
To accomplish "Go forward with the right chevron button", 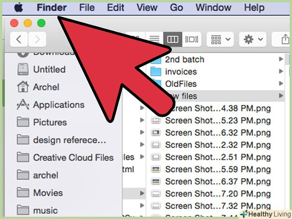I will (x=37, y=39).
